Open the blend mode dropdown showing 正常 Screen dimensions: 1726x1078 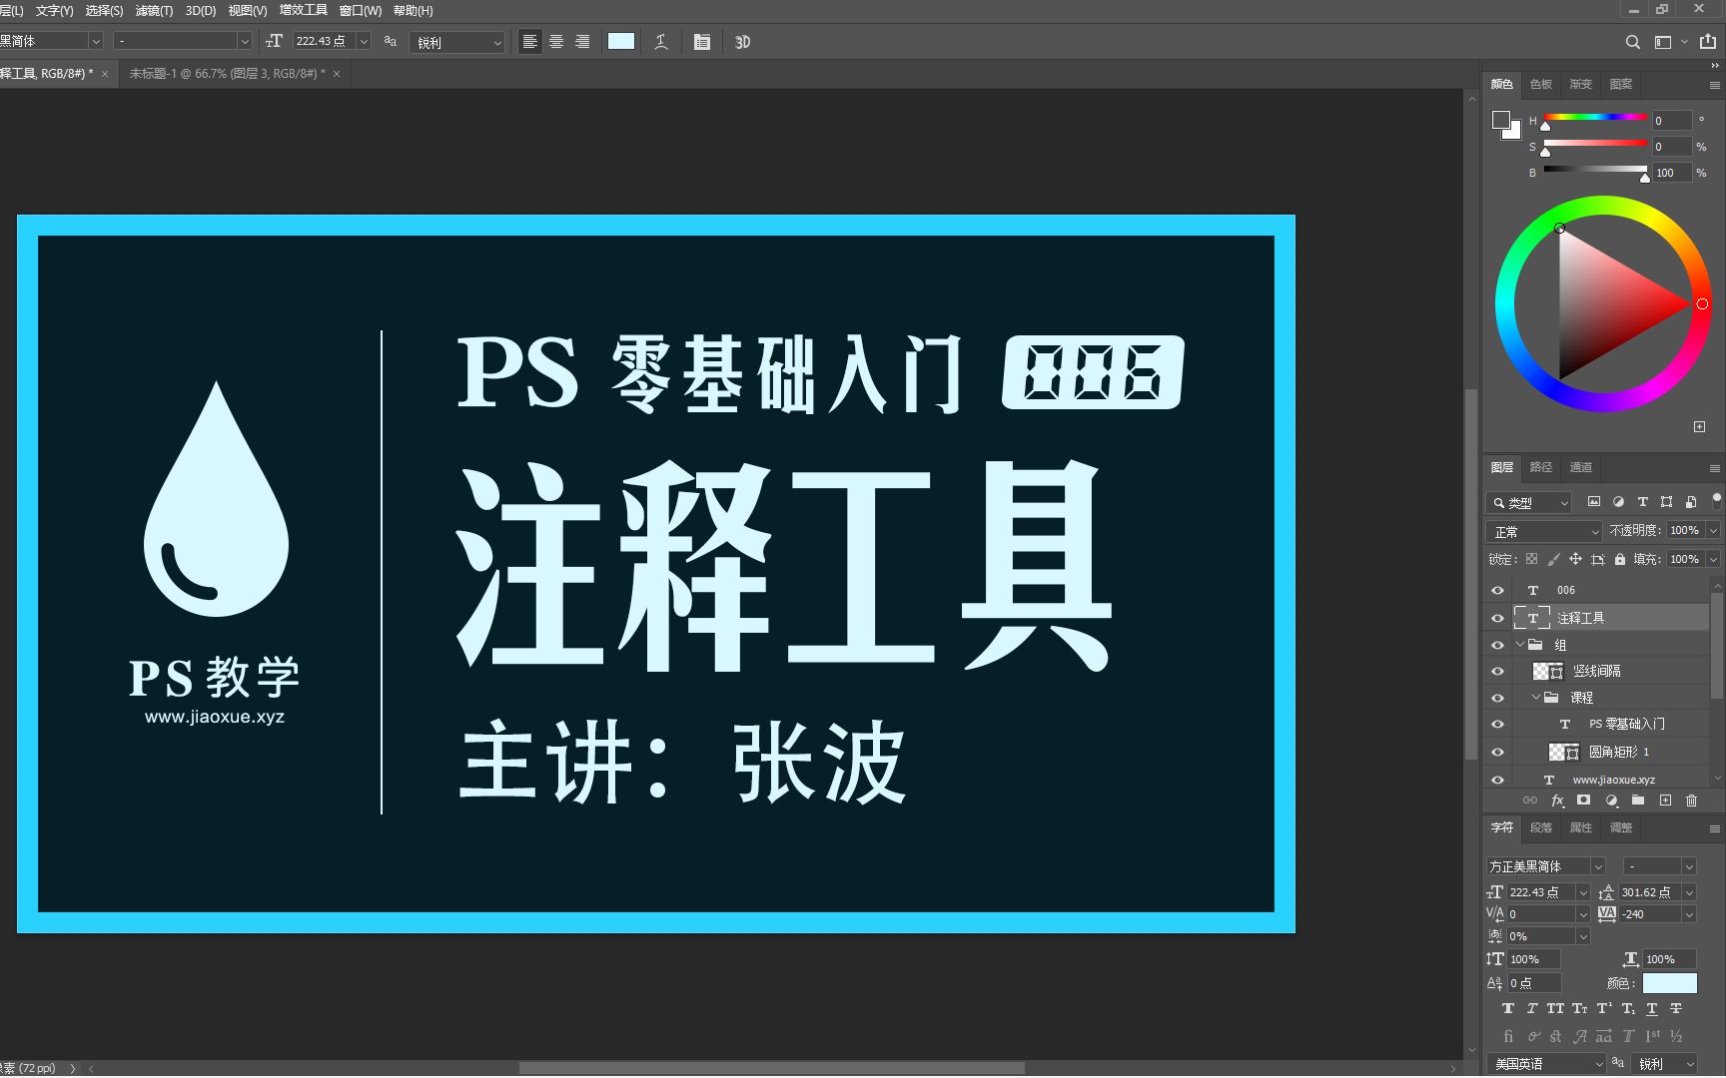tap(1543, 531)
